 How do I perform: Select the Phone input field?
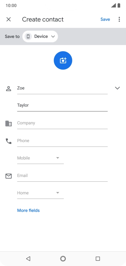(62, 141)
